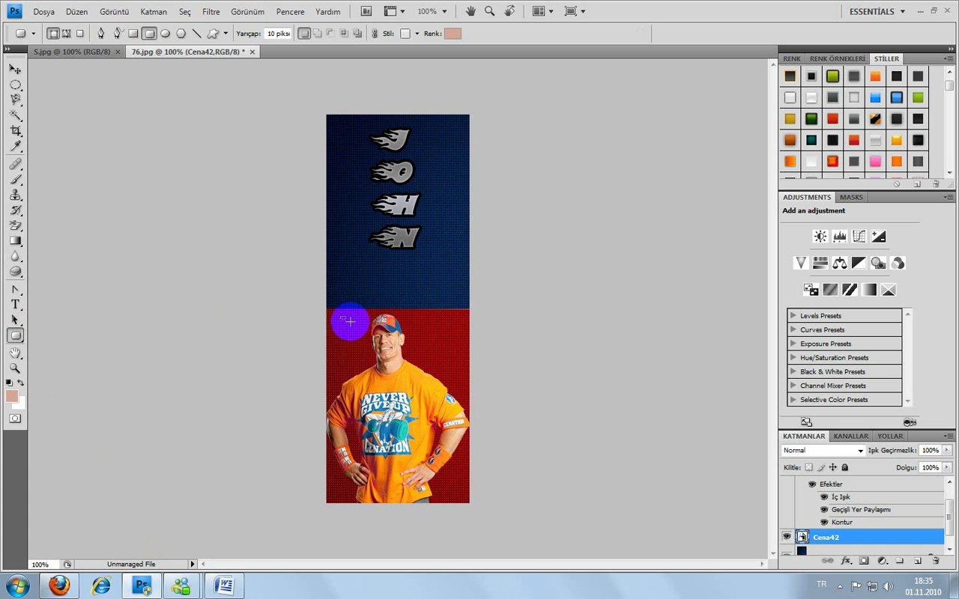Open the Dosya menu
Image resolution: width=959 pixels, height=599 pixels.
pos(43,12)
